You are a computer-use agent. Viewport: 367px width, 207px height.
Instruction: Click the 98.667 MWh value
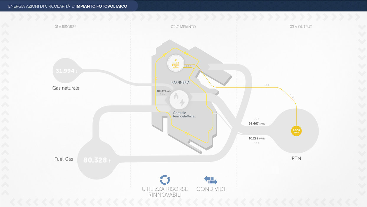pos(256,124)
